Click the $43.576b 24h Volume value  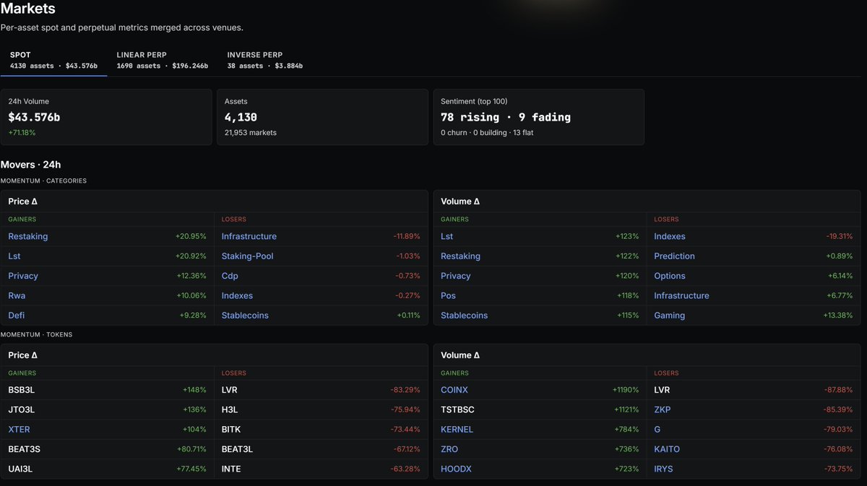[34, 117]
